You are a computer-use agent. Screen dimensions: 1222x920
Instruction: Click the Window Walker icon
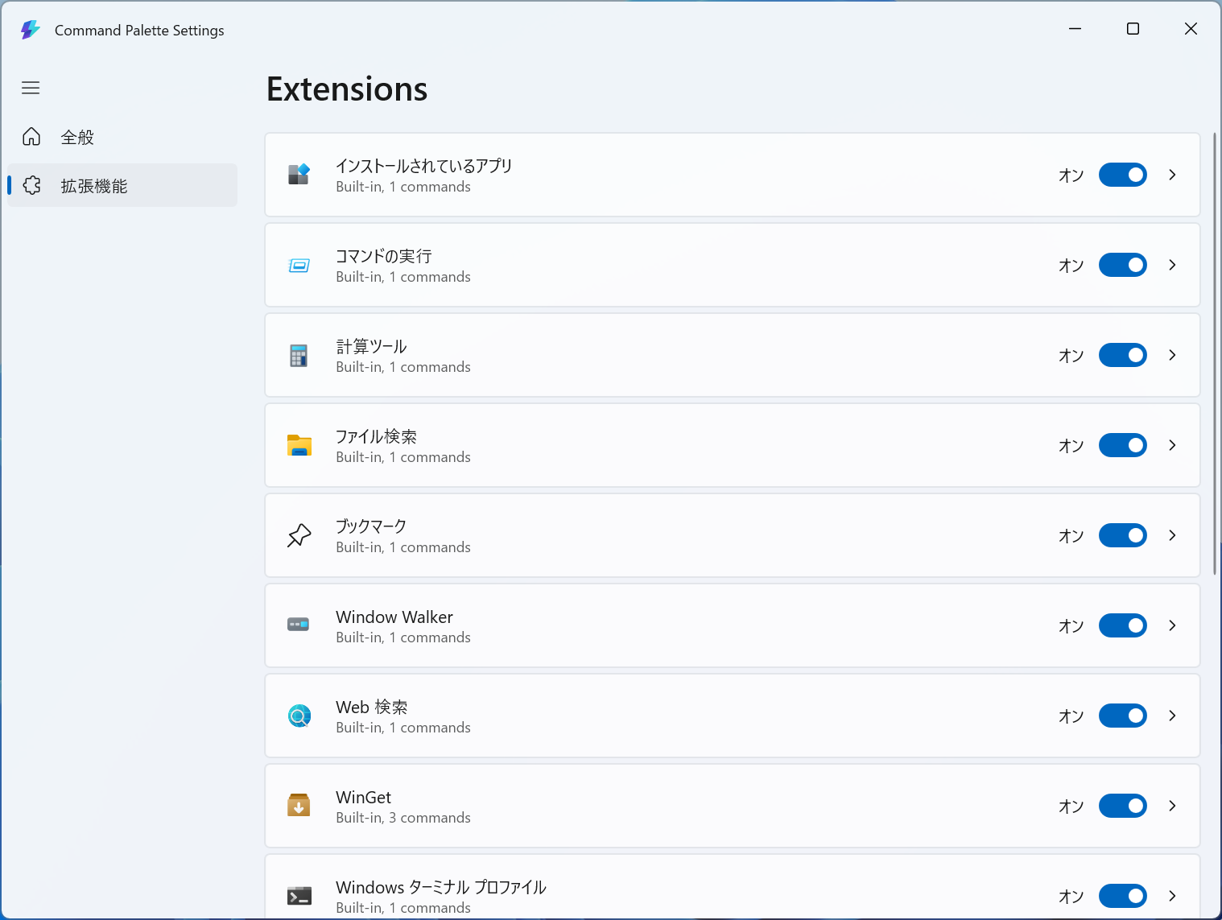point(299,625)
